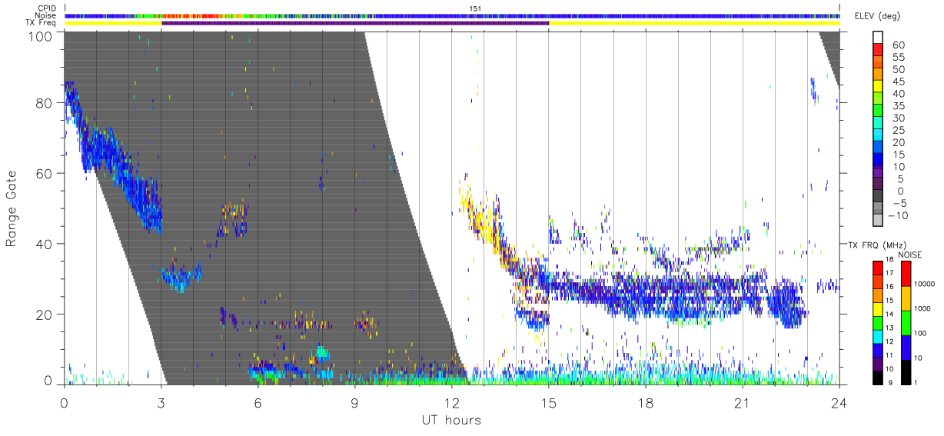Click the green 100–1000 NOISE legend swatch
This screenshot has height=436, width=944.
tap(906, 321)
